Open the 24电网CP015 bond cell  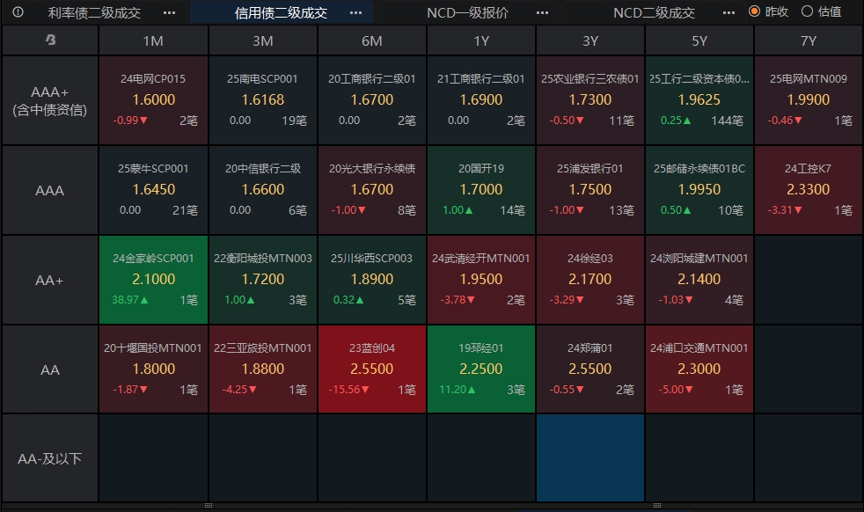[x=153, y=100]
